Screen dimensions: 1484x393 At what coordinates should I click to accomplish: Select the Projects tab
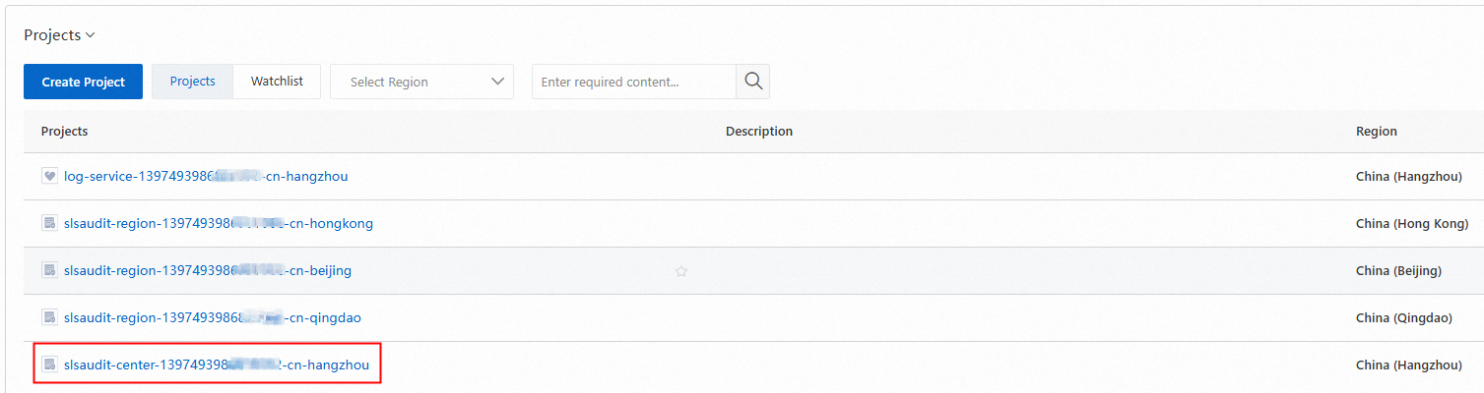192,82
